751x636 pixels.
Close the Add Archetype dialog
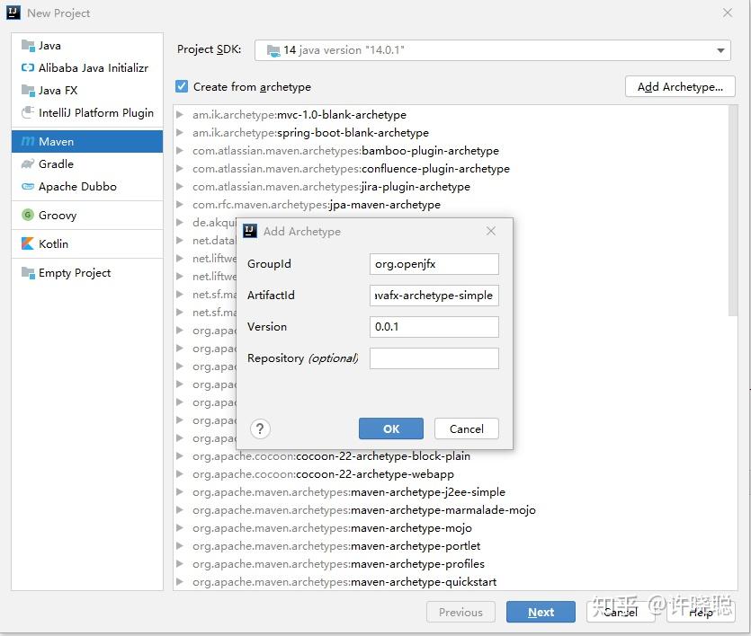pyautogui.click(x=491, y=232)
